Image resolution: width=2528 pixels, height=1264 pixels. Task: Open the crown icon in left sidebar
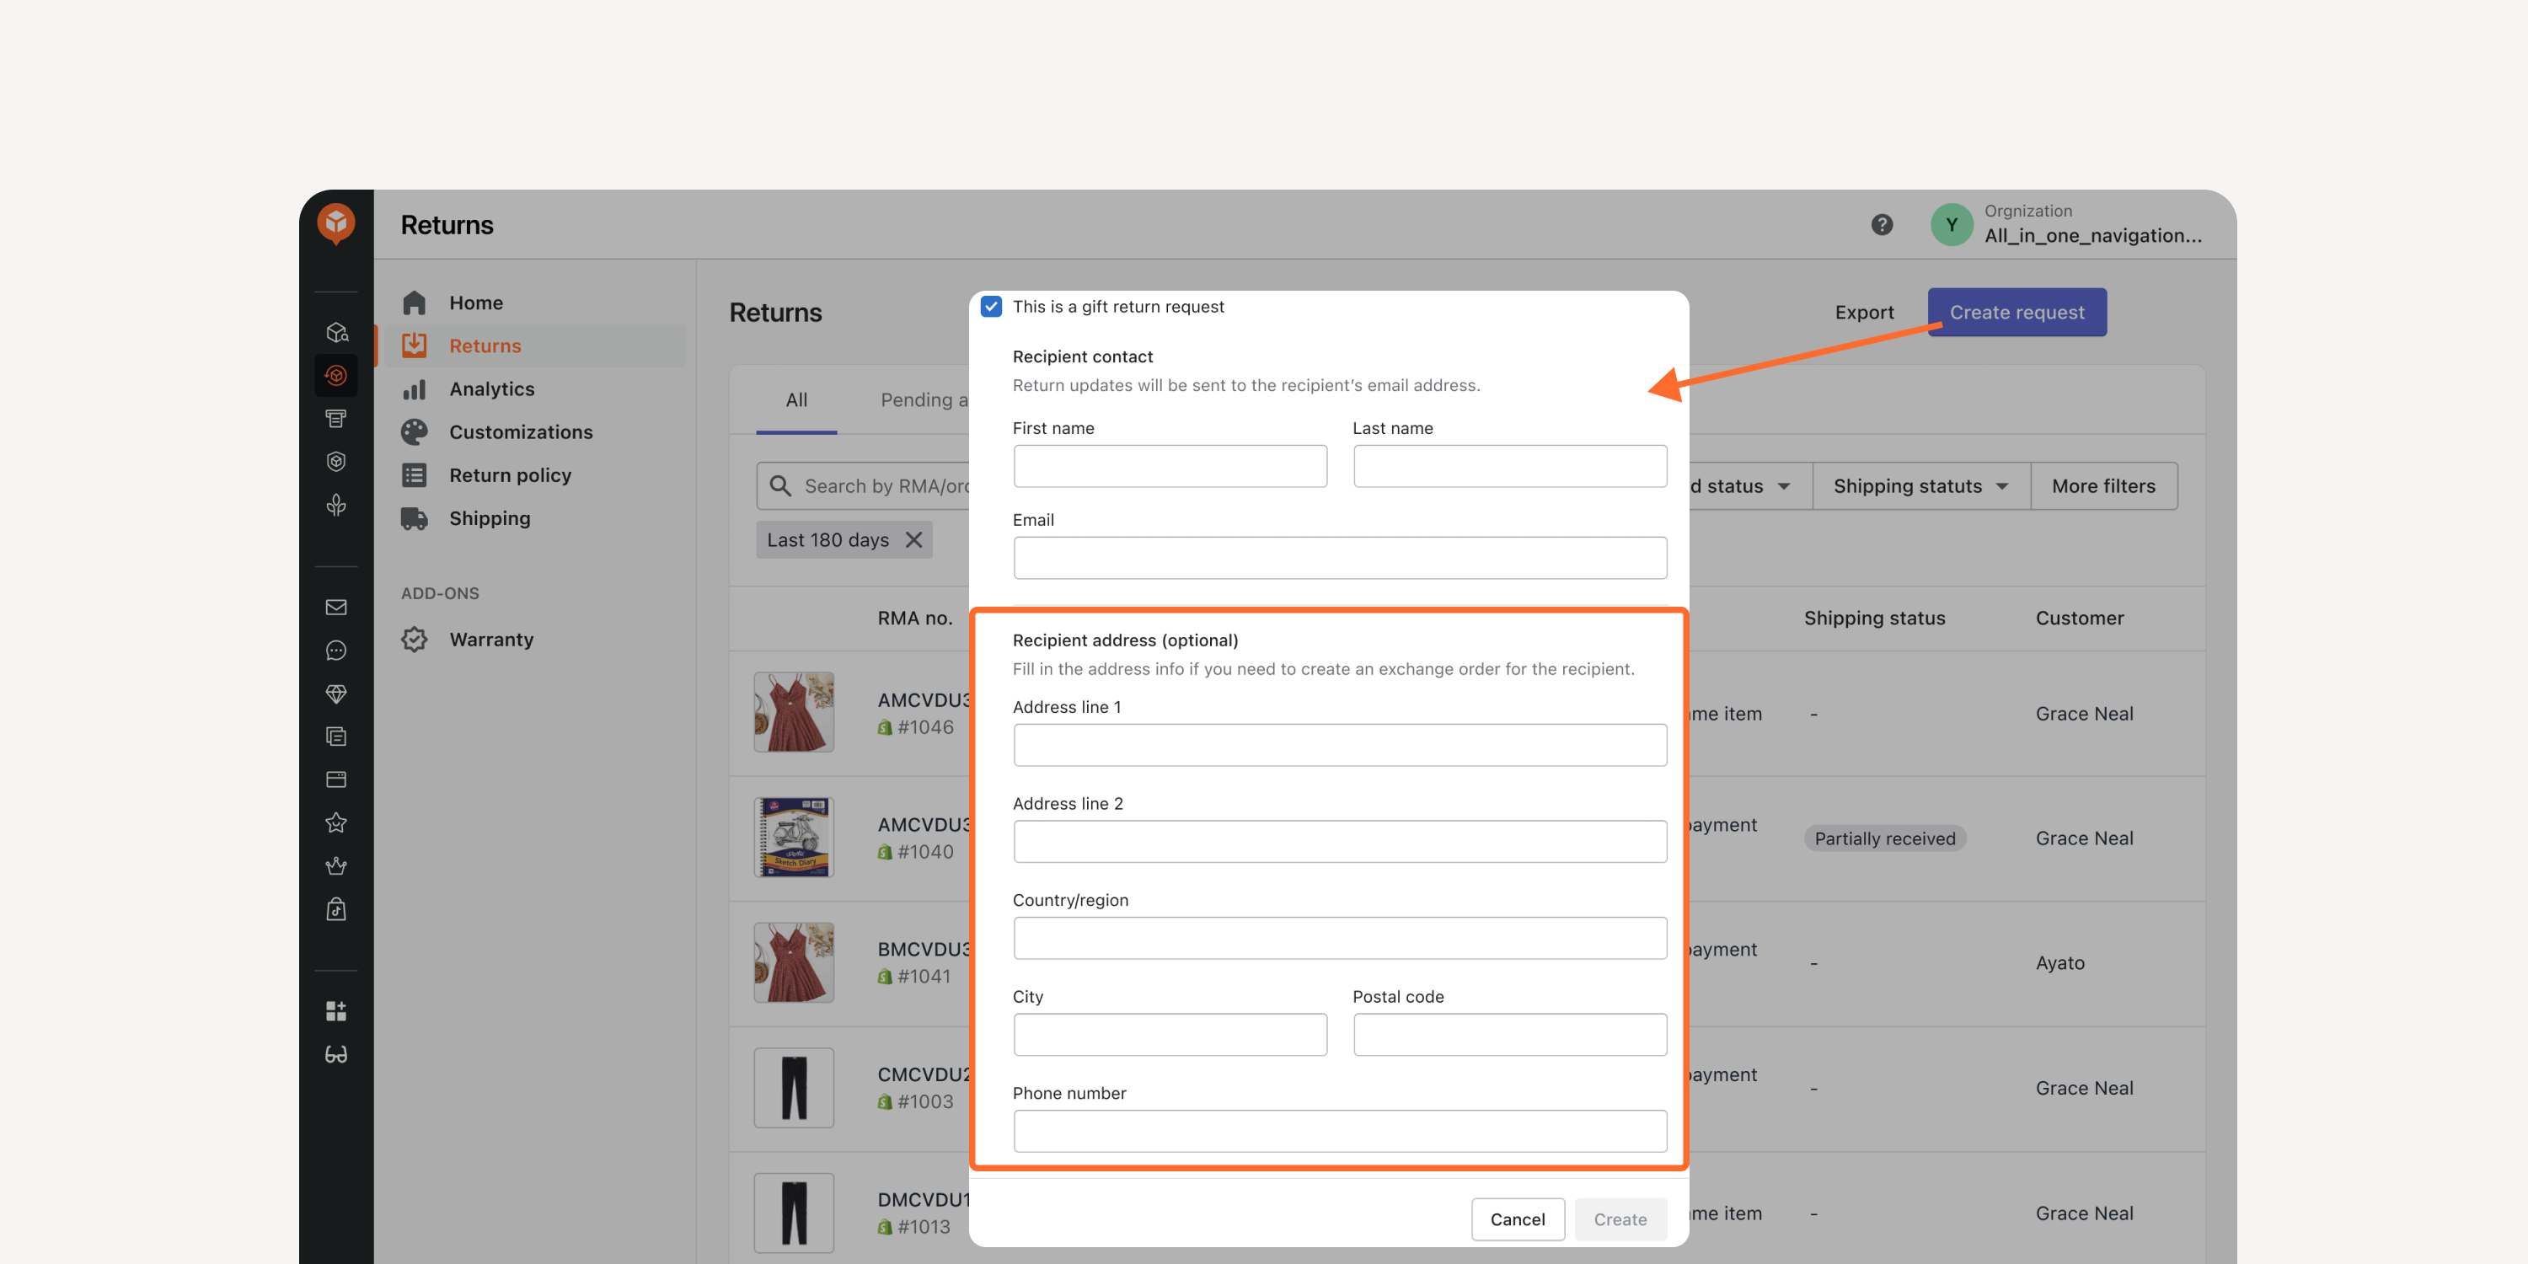click(335, 865)
